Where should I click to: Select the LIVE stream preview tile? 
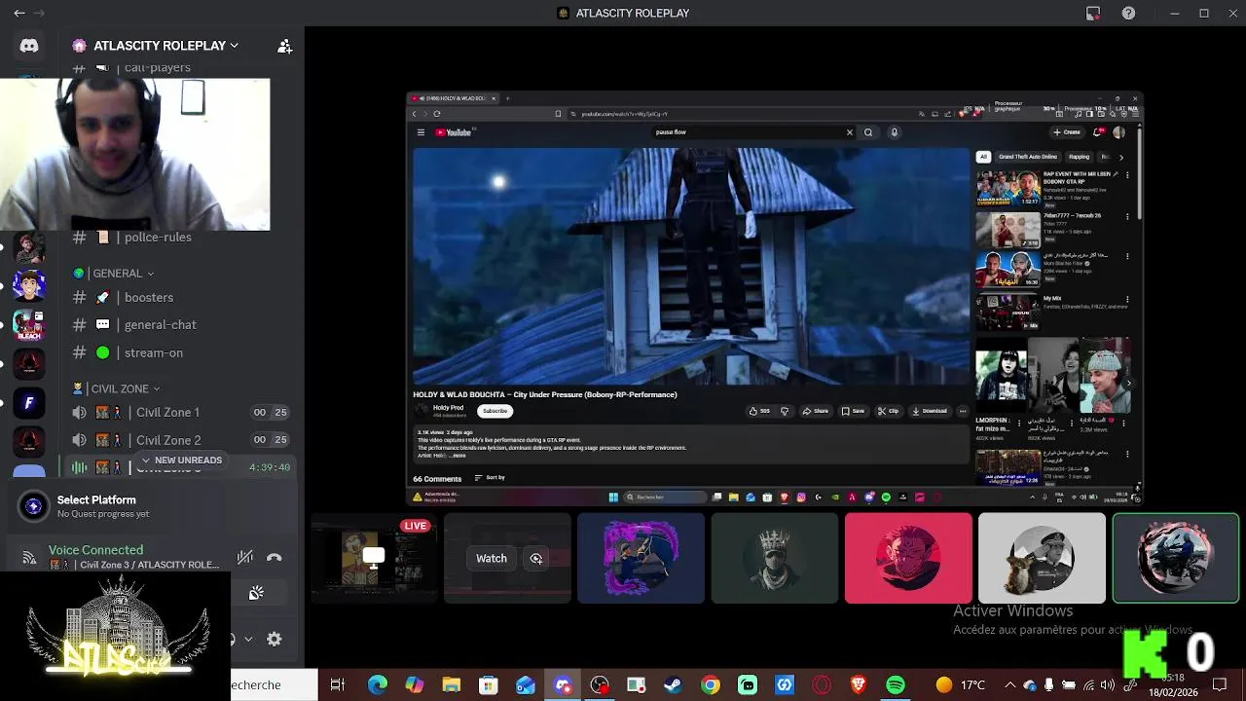click(x=374, y=558)
